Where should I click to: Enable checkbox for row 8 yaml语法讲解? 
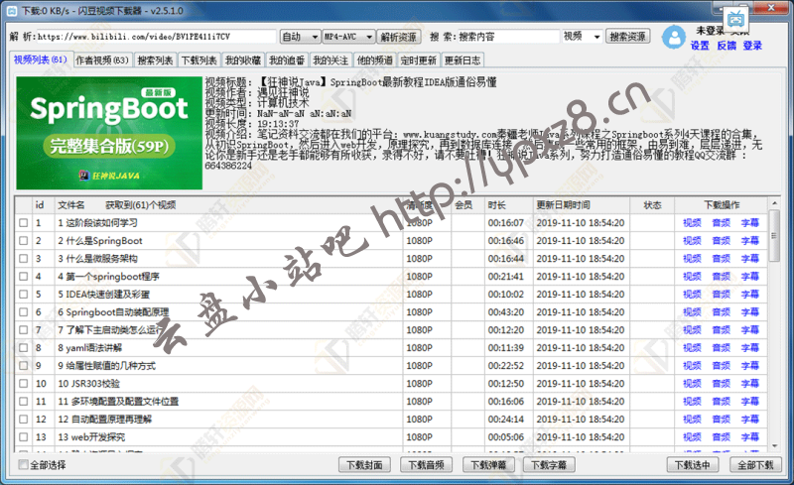coord(23,348)
